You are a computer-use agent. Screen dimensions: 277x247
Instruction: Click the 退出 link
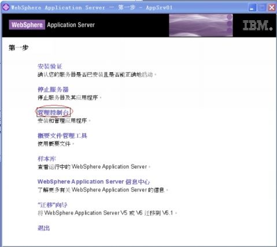[43, 228]
